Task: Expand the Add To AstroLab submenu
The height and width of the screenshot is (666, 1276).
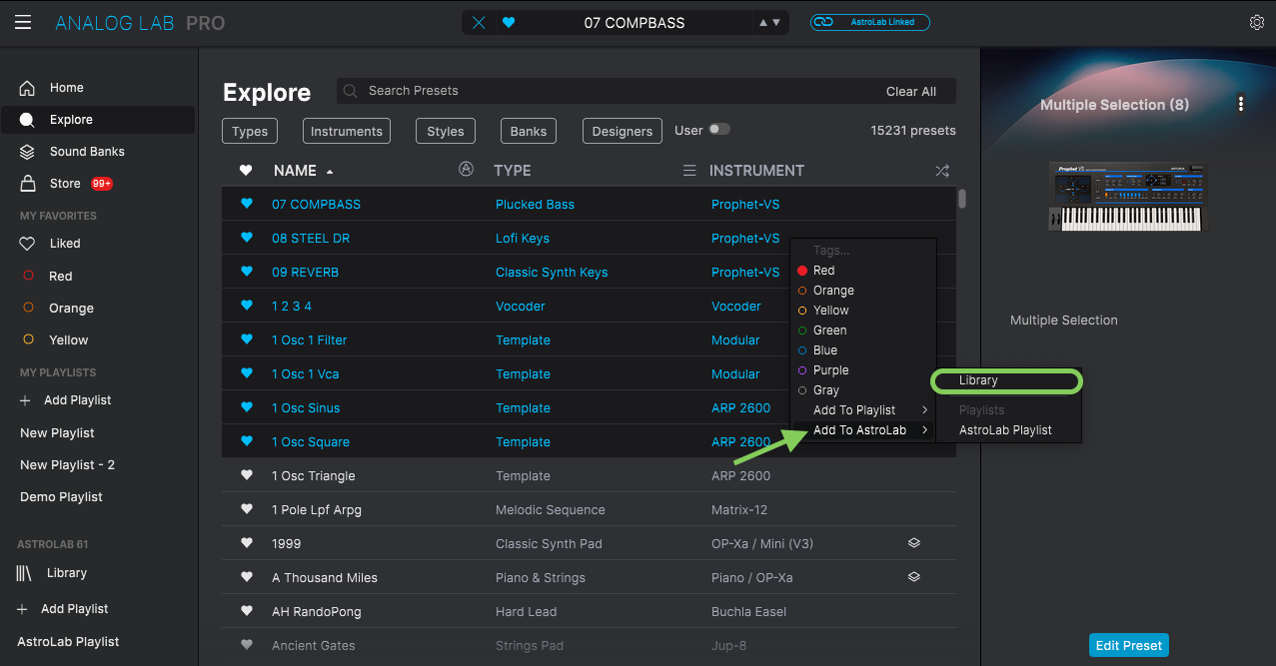Action: click(x=863, y=430)
